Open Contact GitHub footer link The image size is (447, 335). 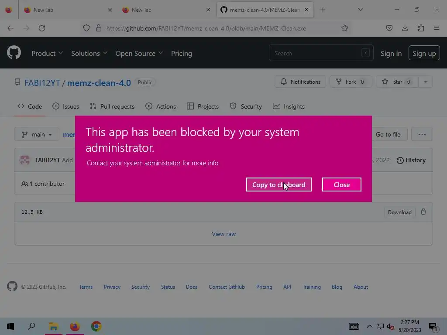pos(227,287)
